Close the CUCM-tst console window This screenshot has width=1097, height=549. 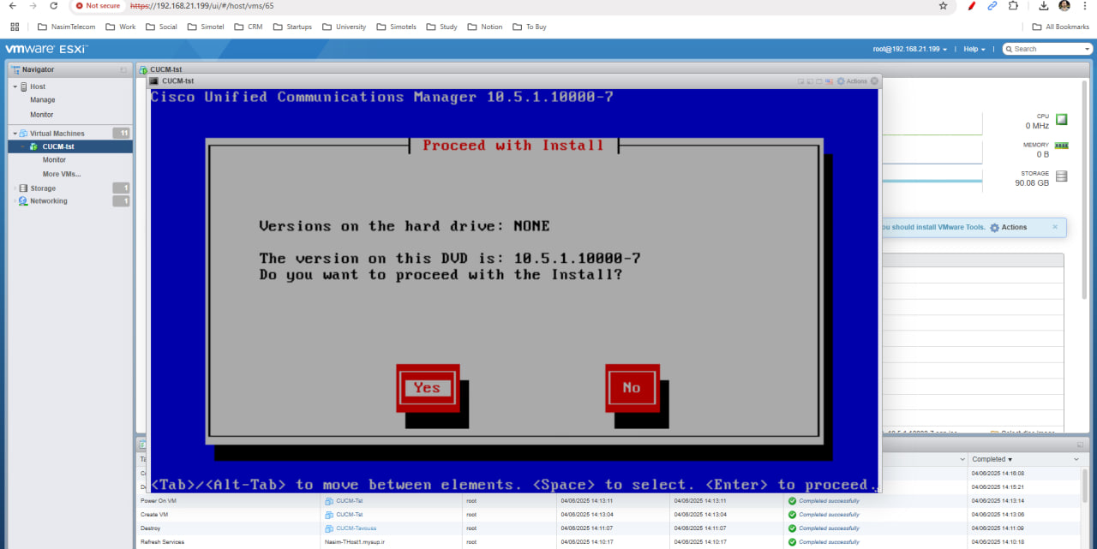pyautogui.click(x=874, y=81)
